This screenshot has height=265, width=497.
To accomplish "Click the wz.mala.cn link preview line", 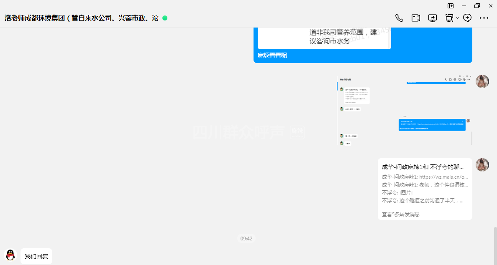I will pos(425,177).
